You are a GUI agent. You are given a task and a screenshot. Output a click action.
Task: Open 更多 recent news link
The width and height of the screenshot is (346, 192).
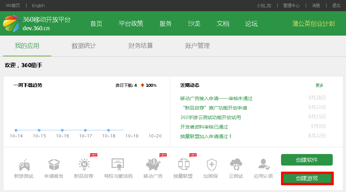tap(319, 85)
